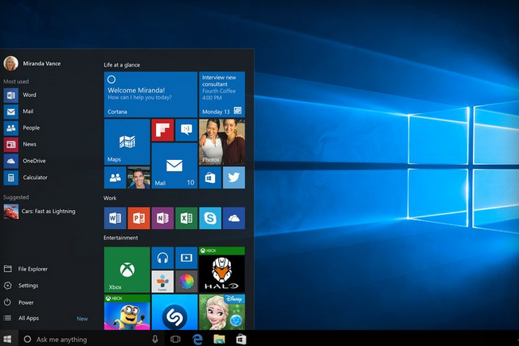Open the Groove Music headphones tile
The image size is (519, 346).
162,258
